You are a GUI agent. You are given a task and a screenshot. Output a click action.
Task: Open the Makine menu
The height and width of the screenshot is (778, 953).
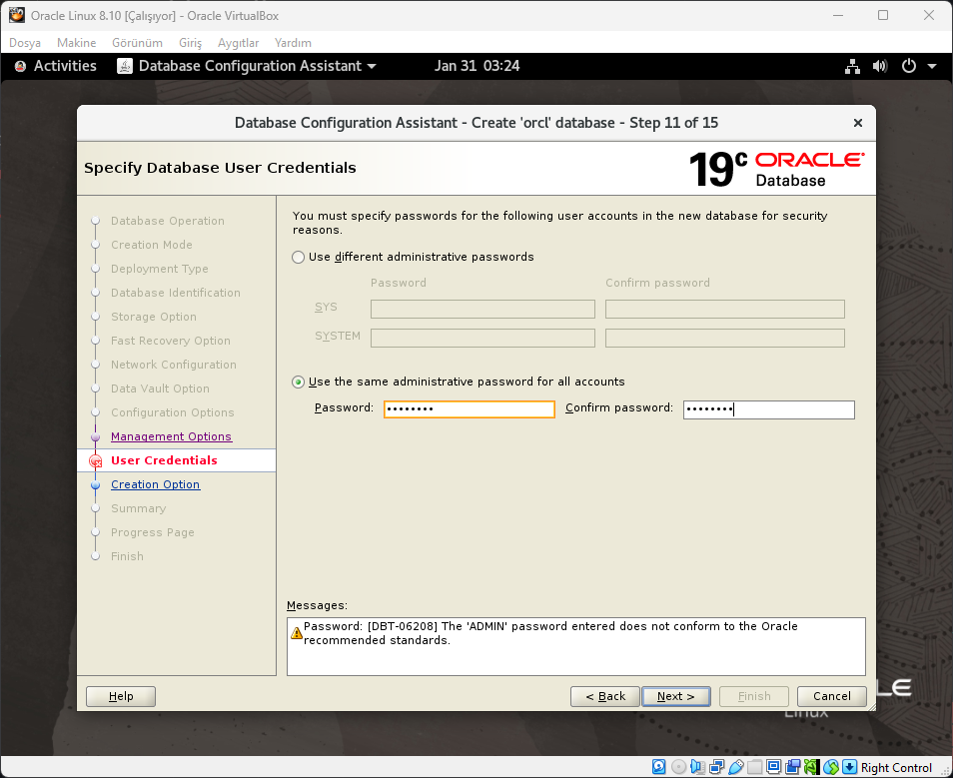tap(77, 43)
